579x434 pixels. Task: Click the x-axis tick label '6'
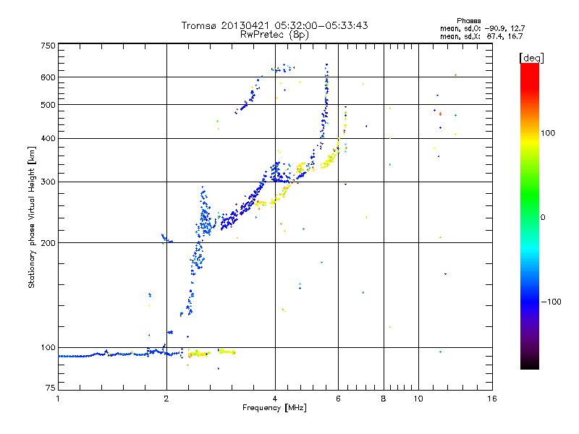[338, 399]
